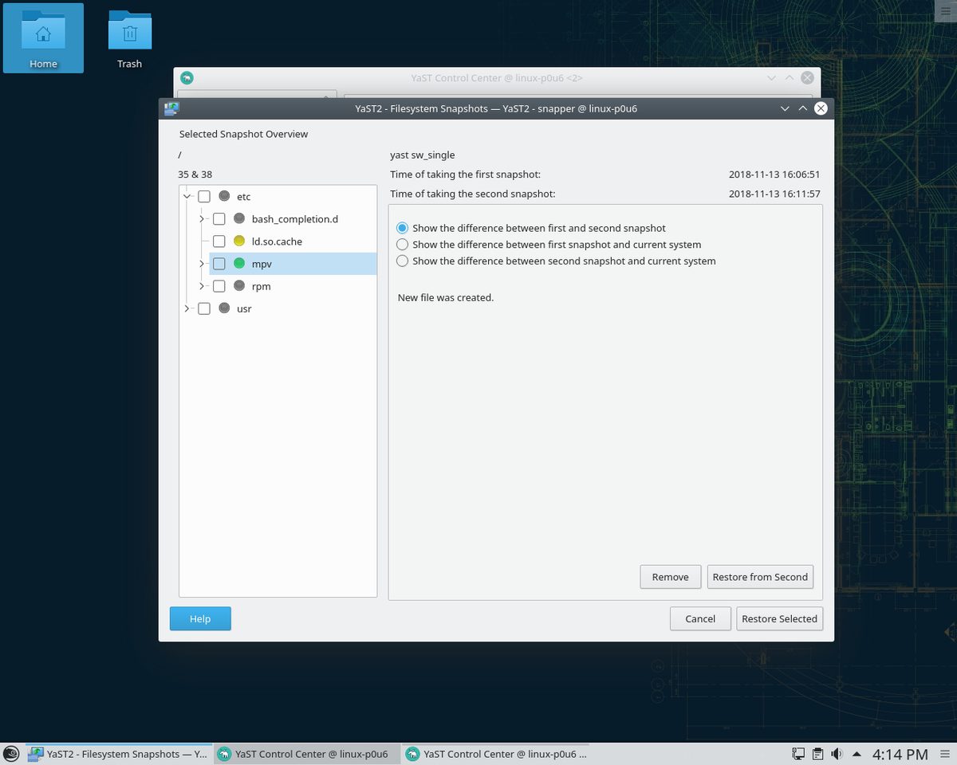Open the volume control tray icon
The height and width of the screenshot is (765, 957).
837,754
